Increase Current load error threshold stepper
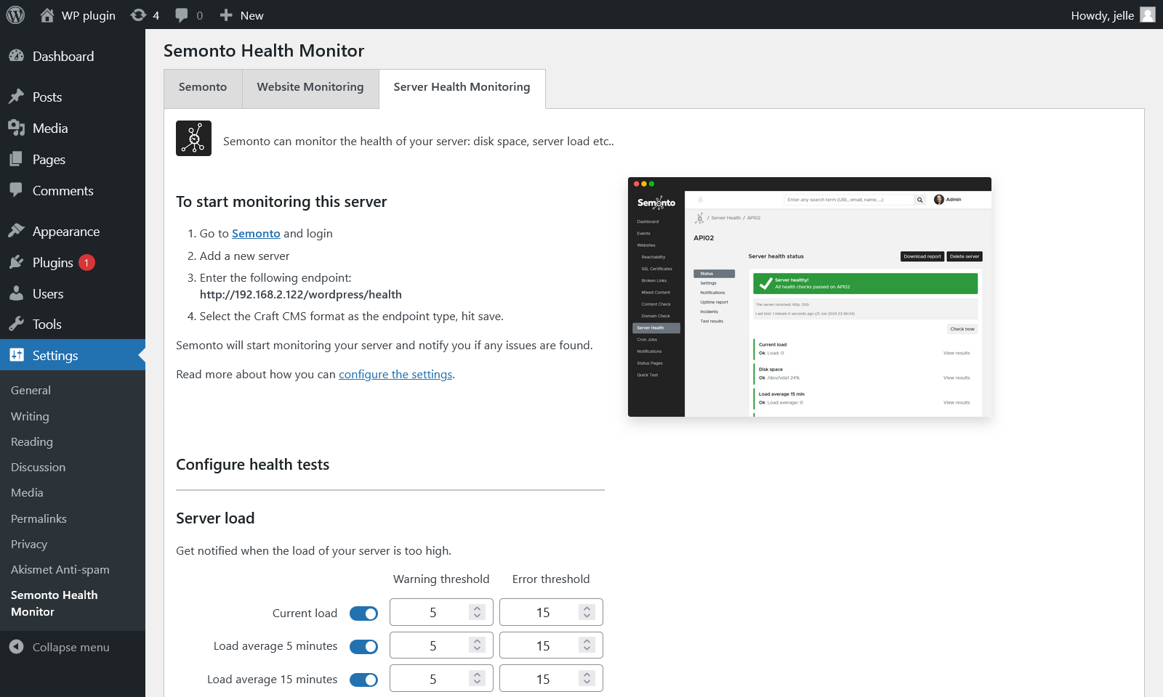Viewport: 1163px width, 697px height. [587, 608]
